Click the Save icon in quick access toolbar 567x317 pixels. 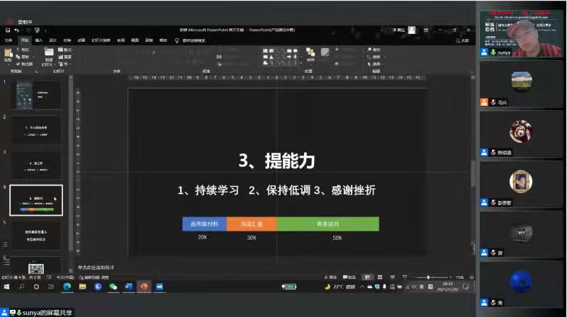pos(8,30)
